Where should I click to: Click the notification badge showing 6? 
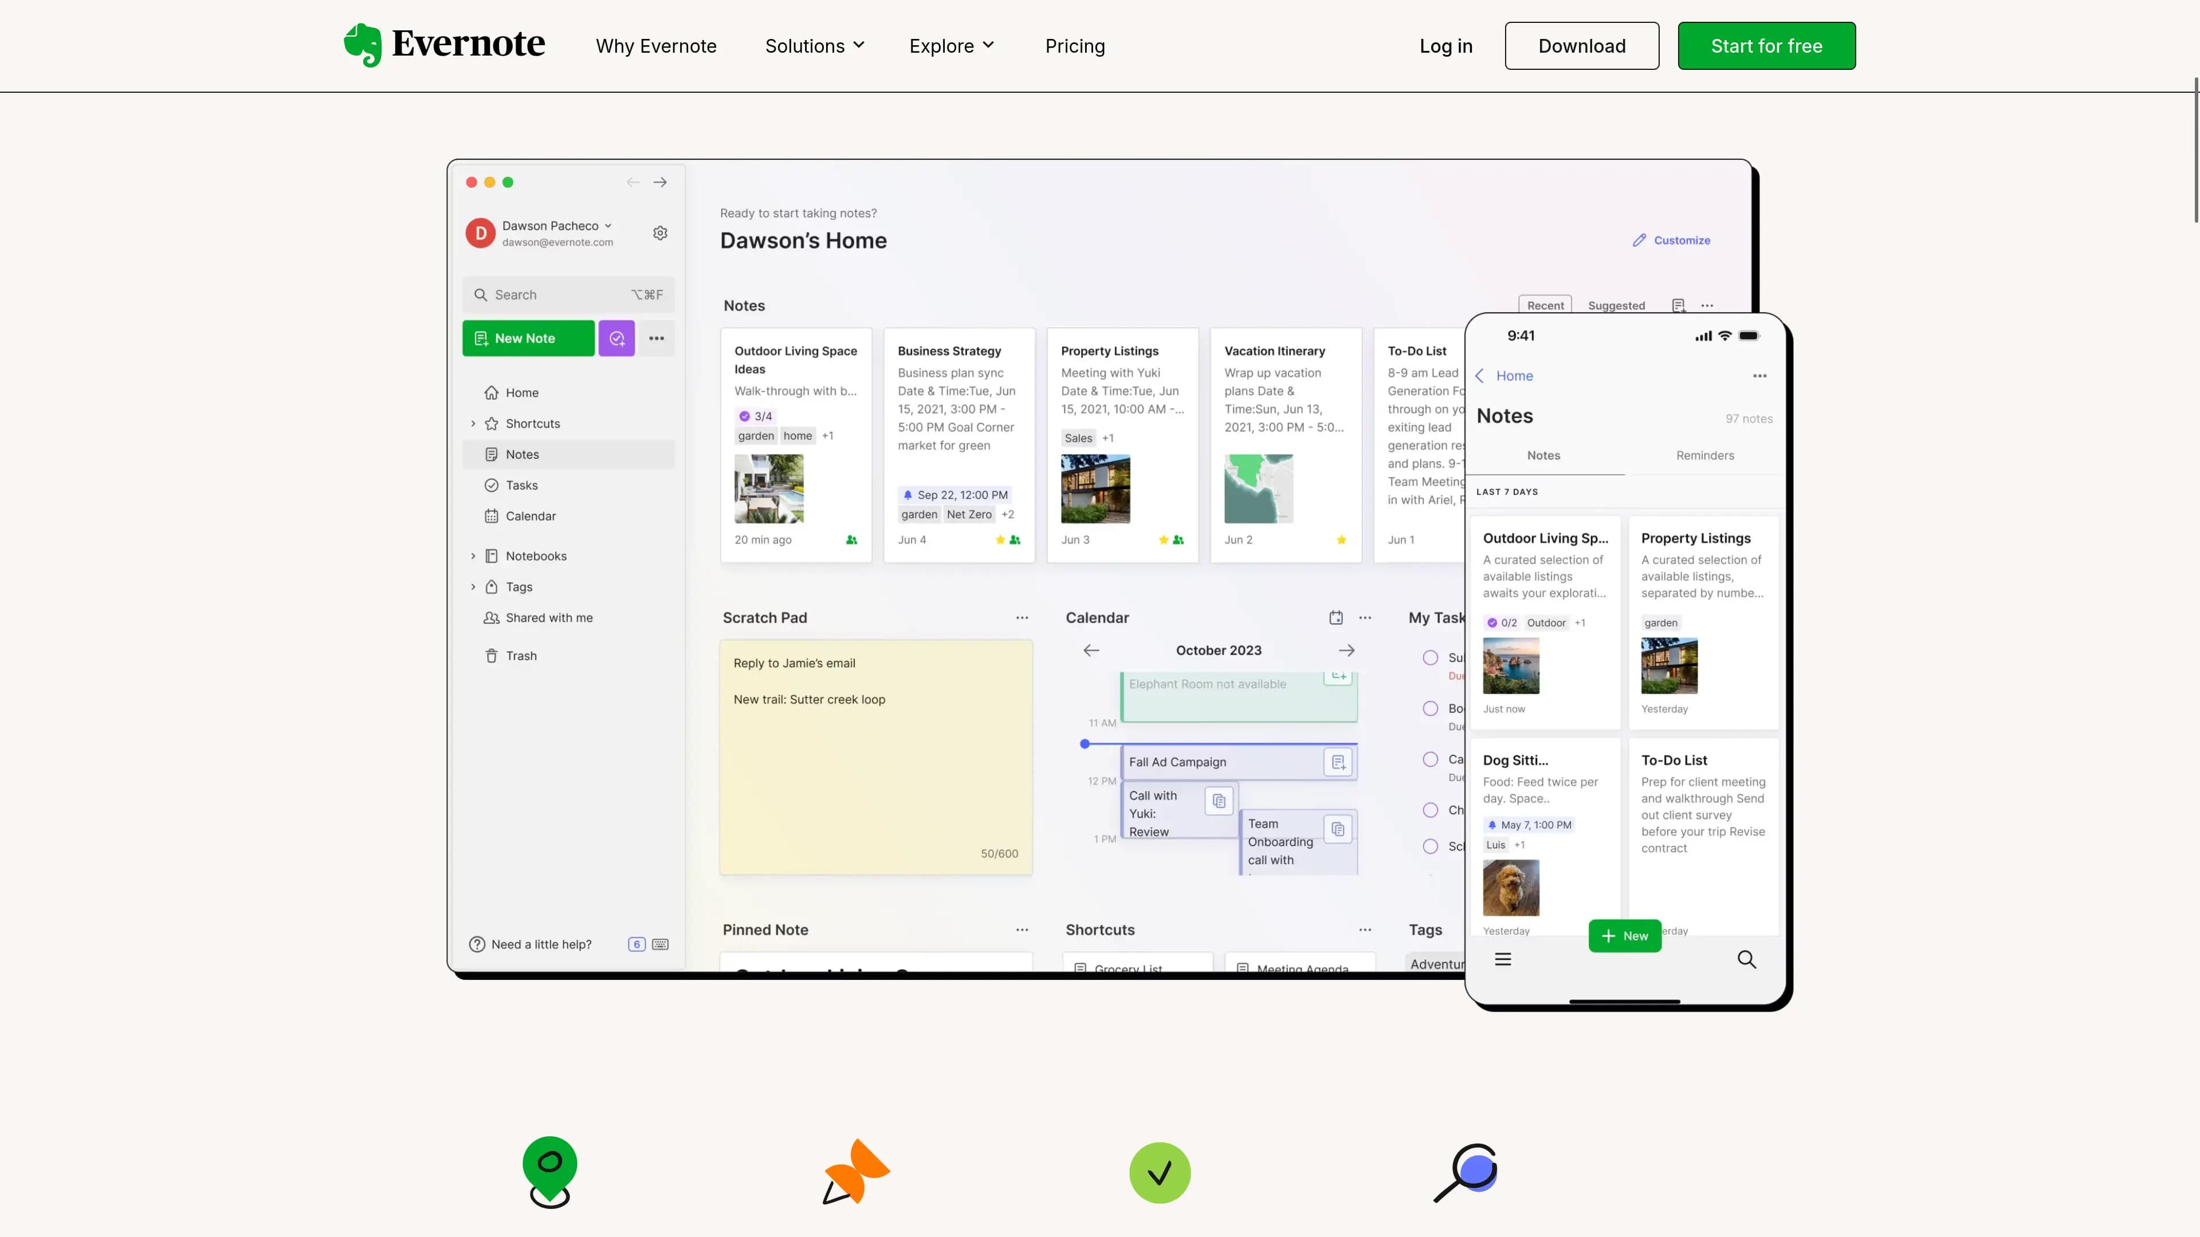(637, 944)
